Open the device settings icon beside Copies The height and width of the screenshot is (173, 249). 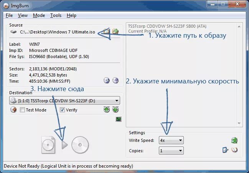[225, 150]
